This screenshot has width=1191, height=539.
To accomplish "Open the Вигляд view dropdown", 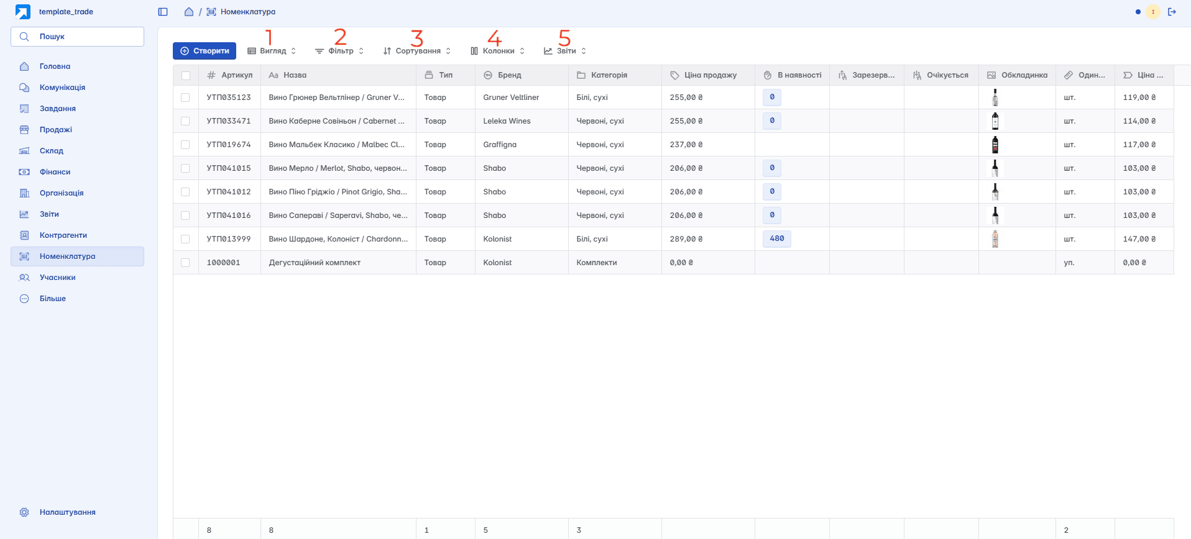I will (x=272, y=51).
